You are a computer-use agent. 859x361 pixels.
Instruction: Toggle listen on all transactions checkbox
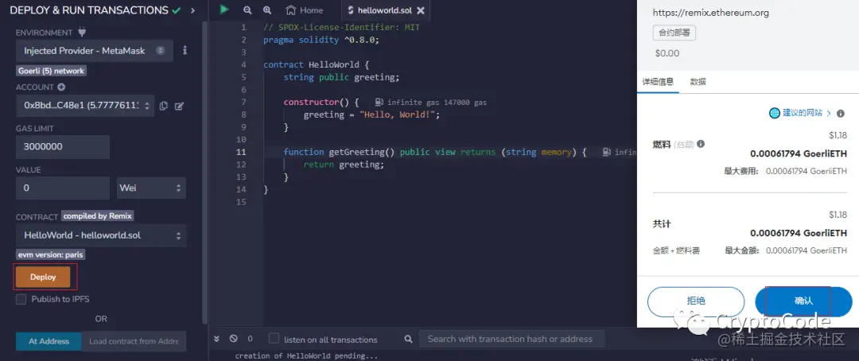(x=274, y=339)
